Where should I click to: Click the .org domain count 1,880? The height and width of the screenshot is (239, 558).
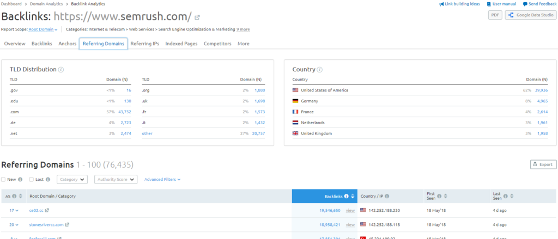259,90
